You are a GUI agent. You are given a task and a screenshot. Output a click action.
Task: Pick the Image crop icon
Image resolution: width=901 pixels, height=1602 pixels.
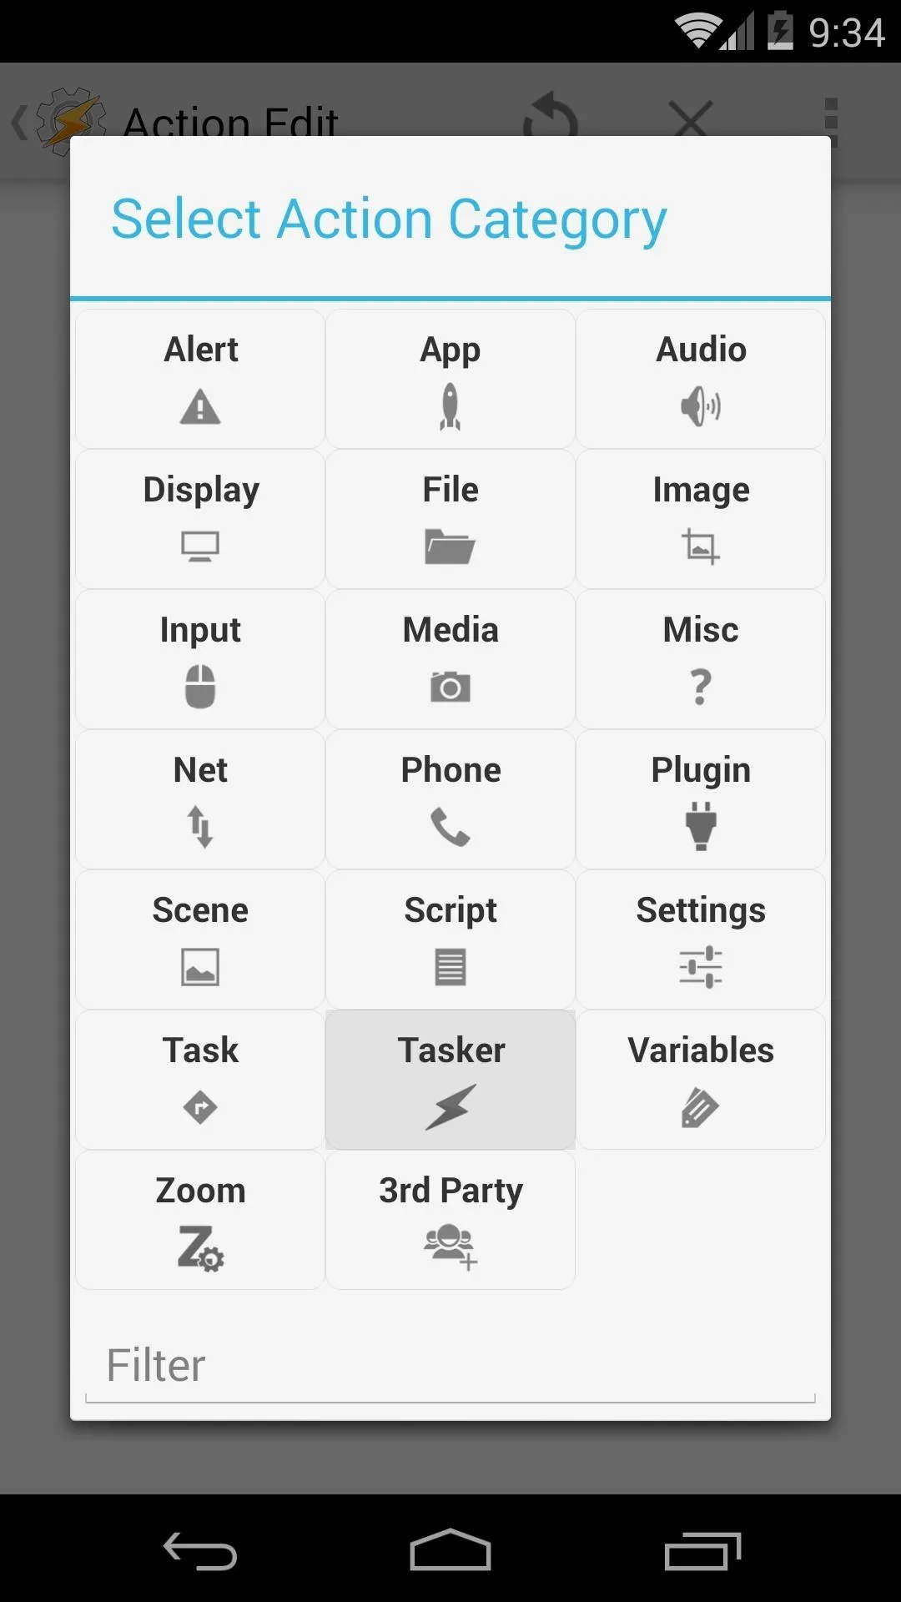point(701,547)
